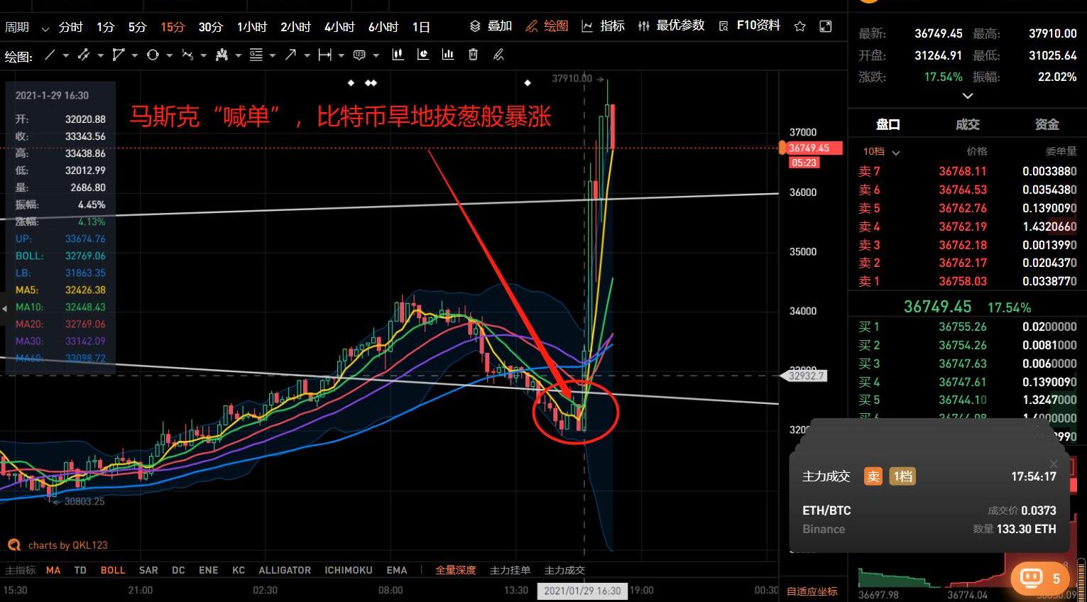The image size is (1087, 602).
Task: Select the 1小时 timeframe
Action: tap(252, 27)
